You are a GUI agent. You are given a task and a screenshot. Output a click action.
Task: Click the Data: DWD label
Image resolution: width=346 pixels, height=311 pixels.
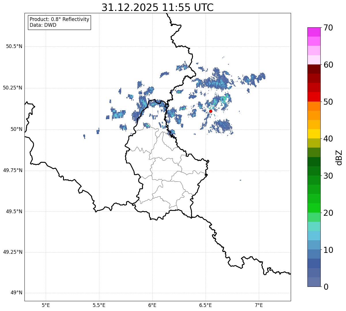tap(43, 25)
